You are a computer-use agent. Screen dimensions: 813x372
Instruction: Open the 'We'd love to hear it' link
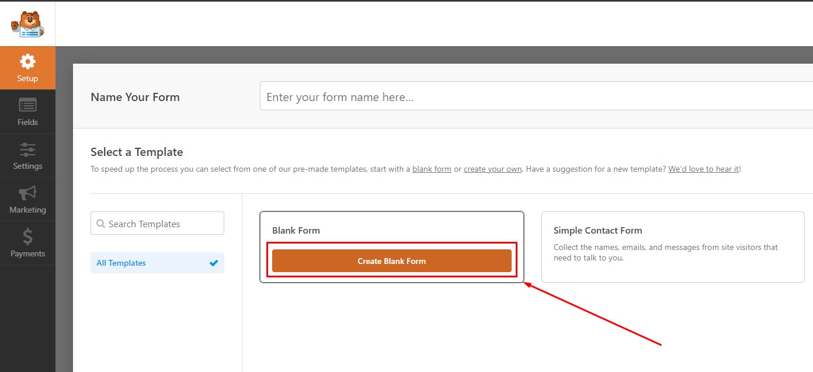click(704, 169)
